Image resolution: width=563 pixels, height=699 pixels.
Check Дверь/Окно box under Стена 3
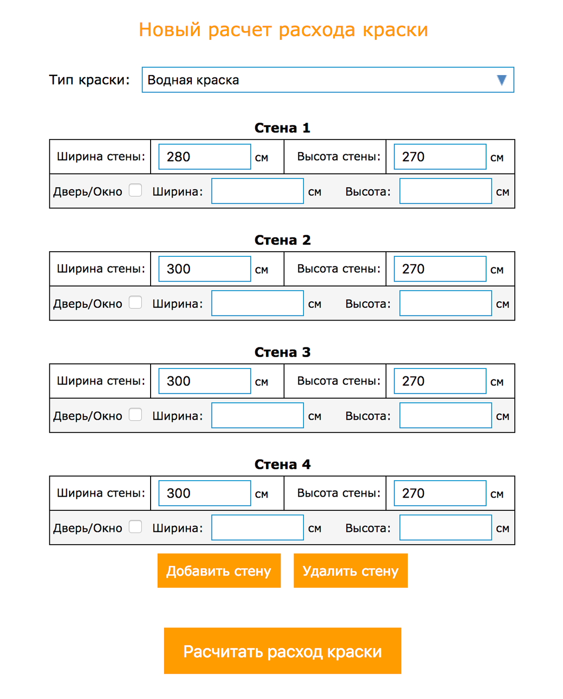tap(136, 415)
